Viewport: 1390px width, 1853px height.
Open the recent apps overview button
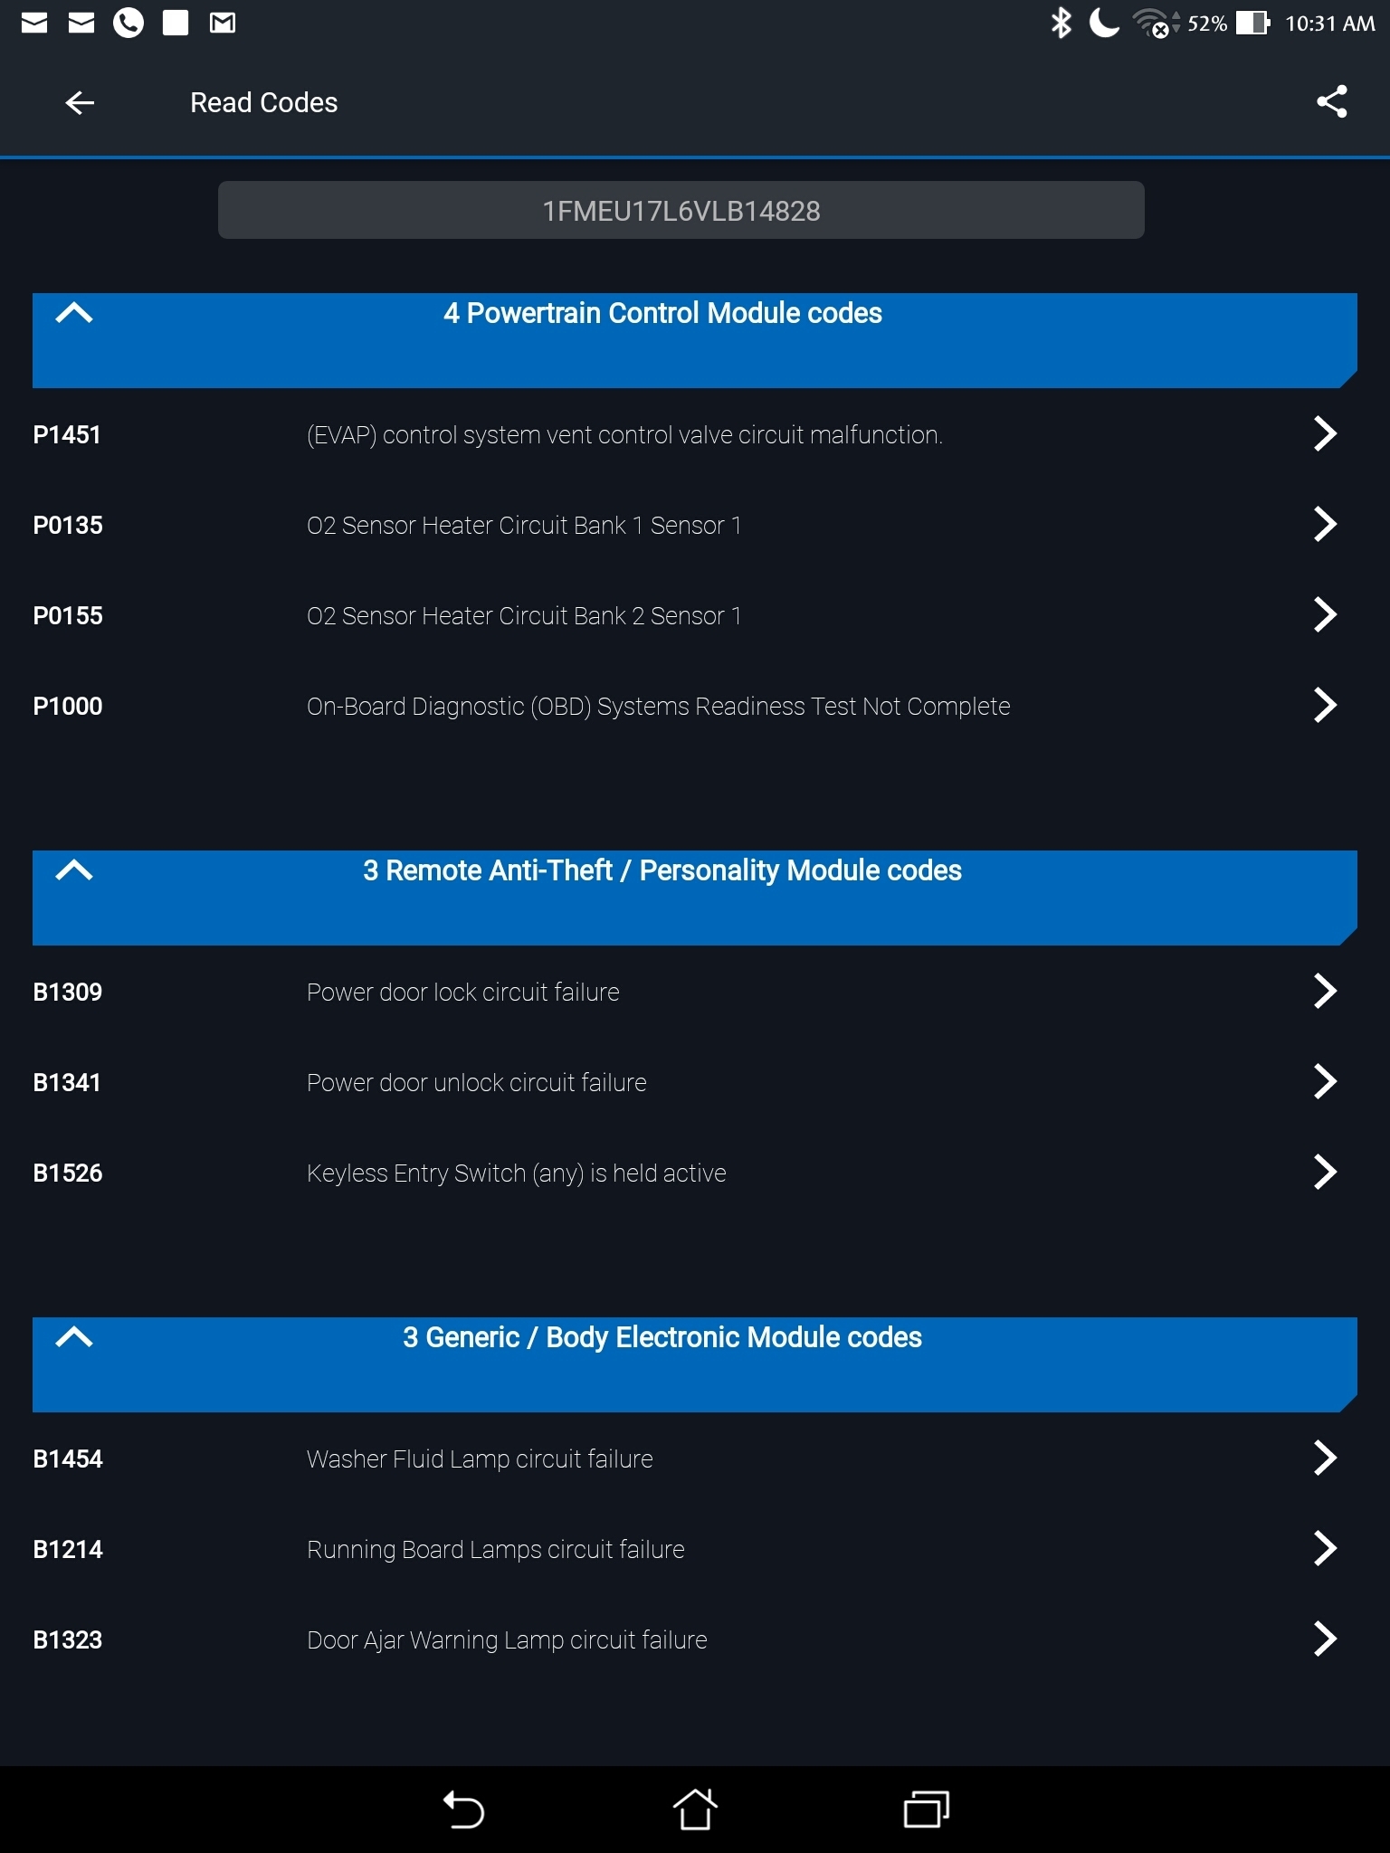[x=926, y=1810]
